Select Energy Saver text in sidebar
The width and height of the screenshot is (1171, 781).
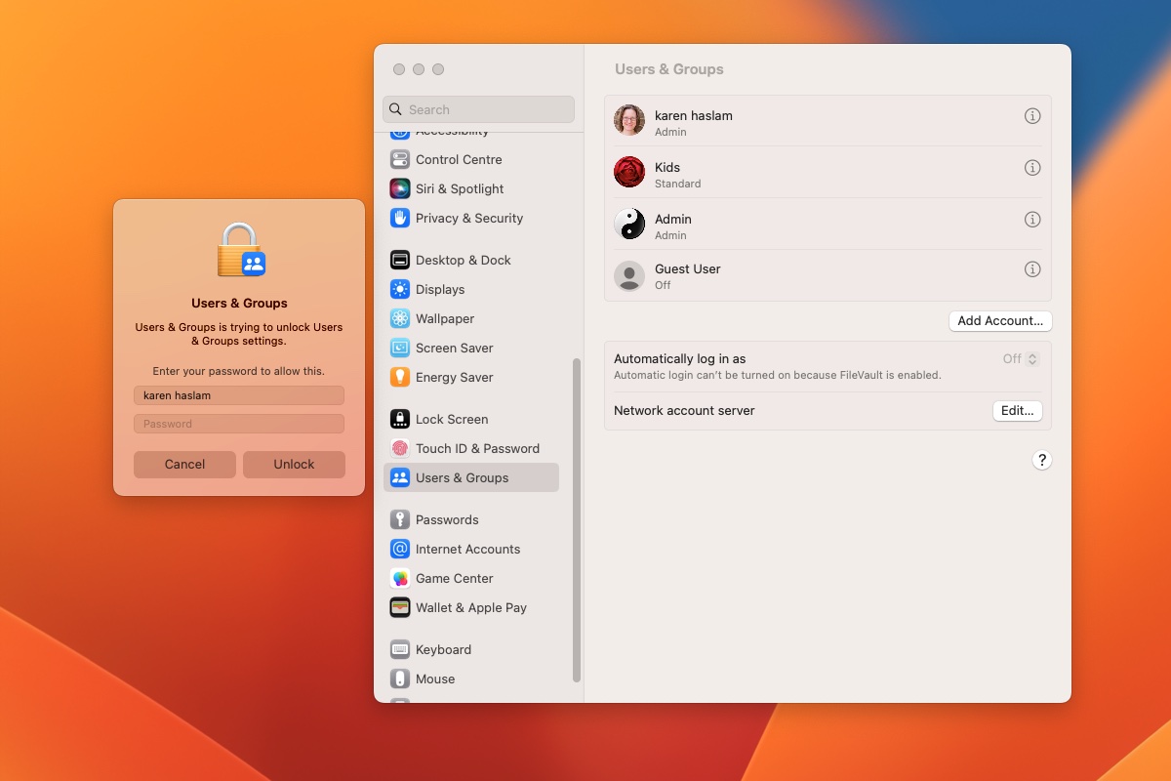point(454,377)
